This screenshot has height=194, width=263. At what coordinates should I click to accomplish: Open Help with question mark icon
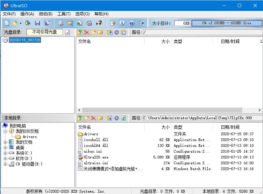(x=132, y=23)
